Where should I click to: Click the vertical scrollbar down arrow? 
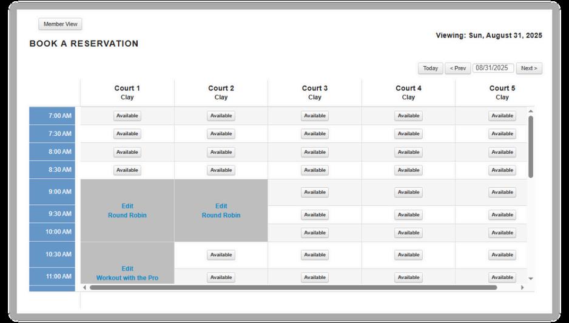click(x=531, y=278)
